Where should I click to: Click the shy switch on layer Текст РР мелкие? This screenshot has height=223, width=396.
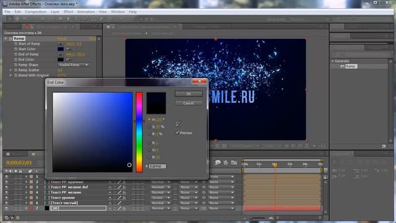[x=110, y=193]
